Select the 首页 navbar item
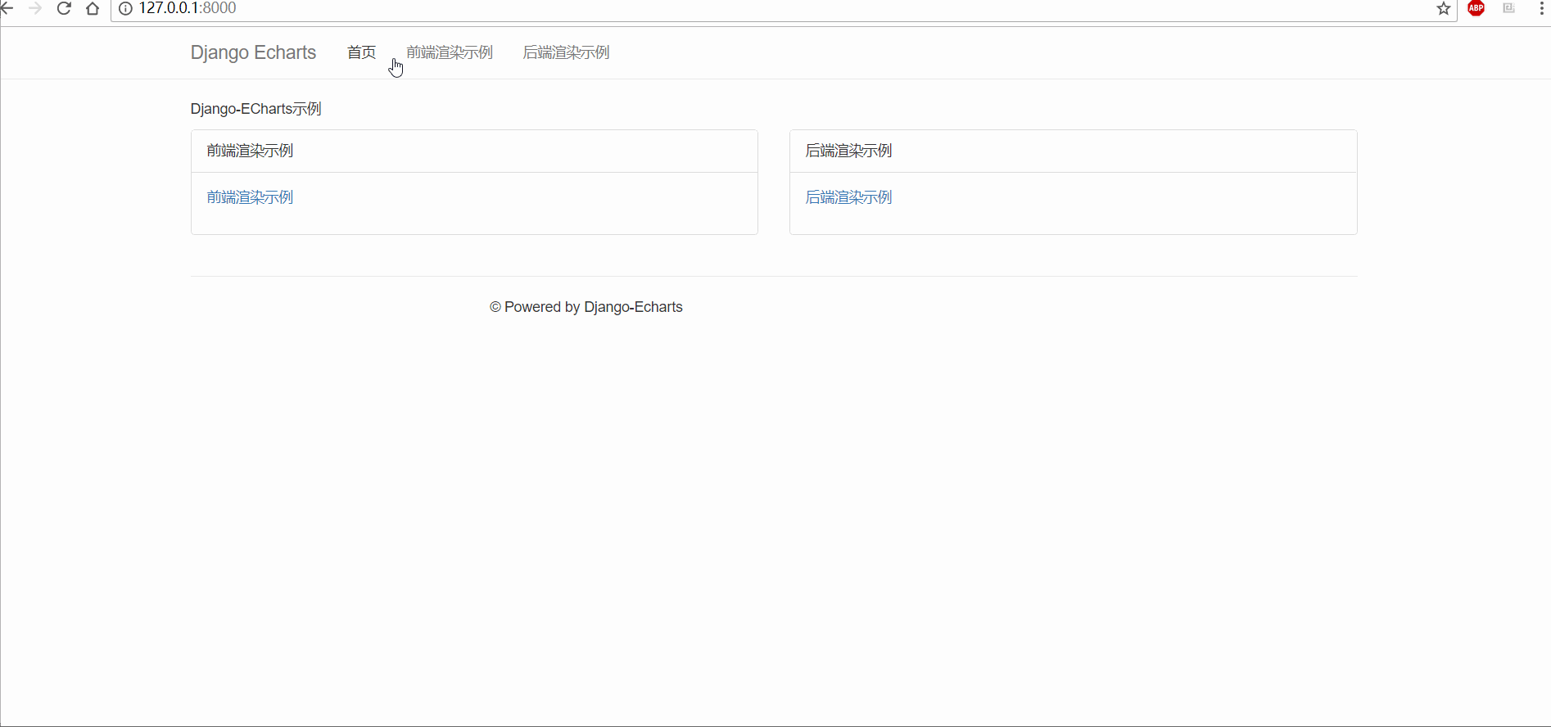This screenshot has height=727, width=1551. (x=361, y=52)
